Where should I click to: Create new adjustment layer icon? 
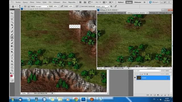click(x=158, y=95)
